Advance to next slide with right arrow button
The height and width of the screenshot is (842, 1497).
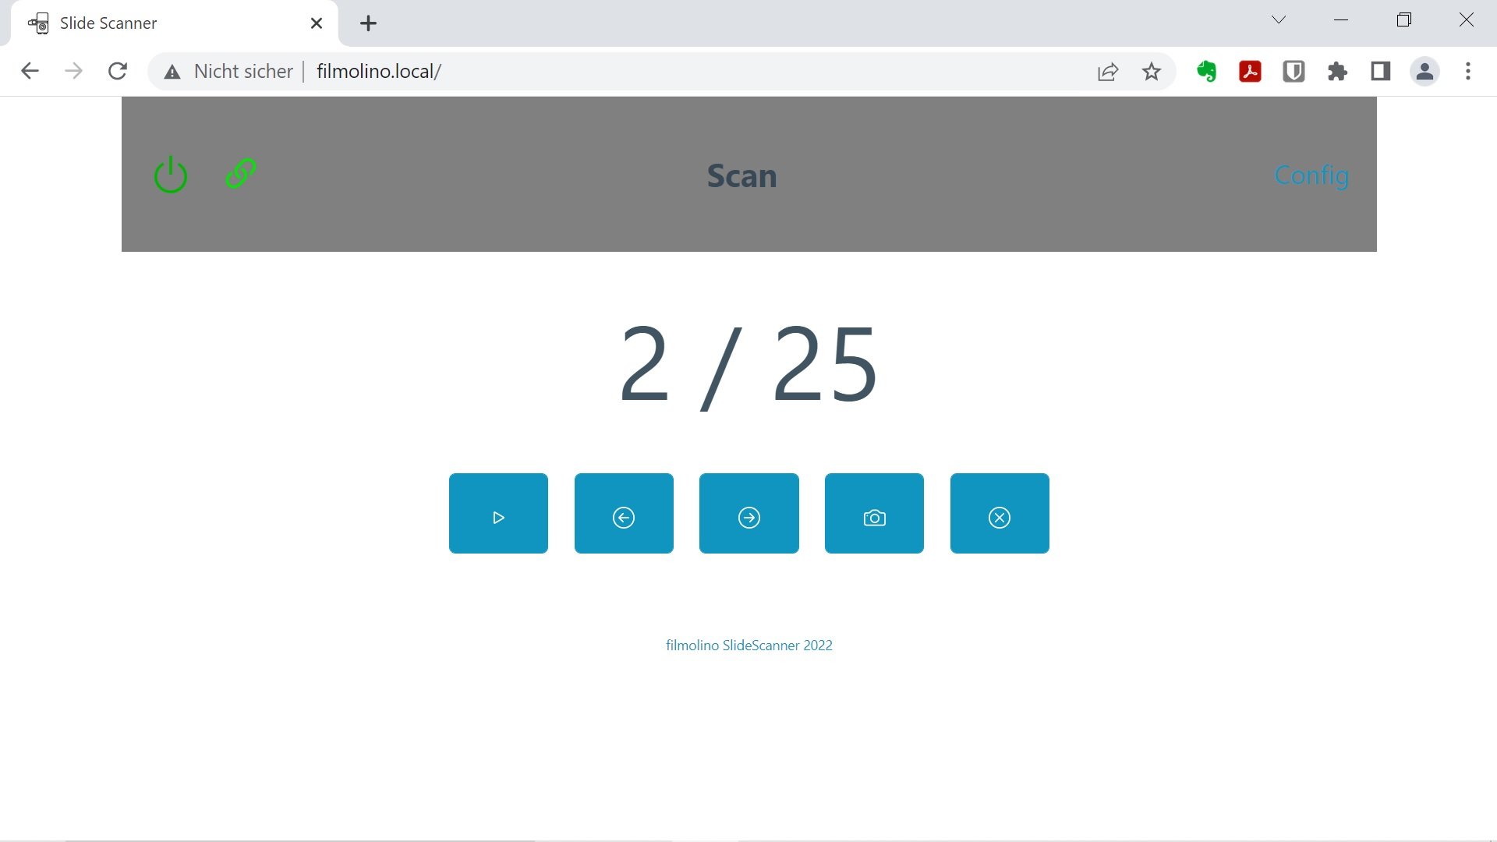coord(749,513)
